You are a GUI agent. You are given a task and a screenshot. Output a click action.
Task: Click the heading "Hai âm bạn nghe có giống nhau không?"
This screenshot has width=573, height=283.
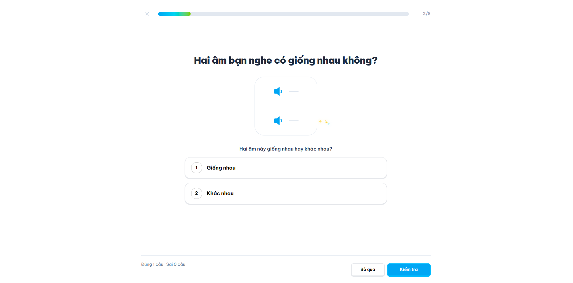pos(286,60)
